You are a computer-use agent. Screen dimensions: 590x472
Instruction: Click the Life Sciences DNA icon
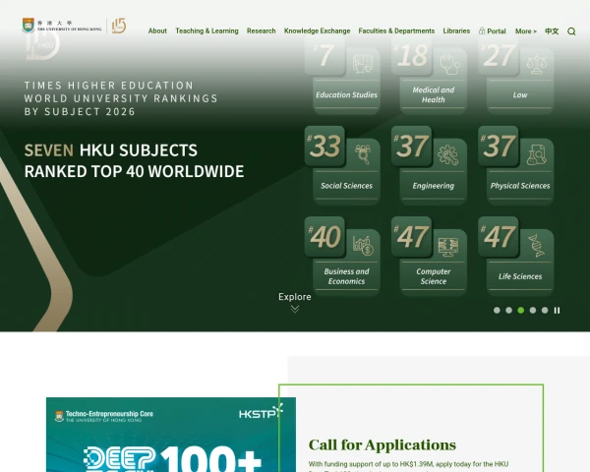[536, 246]
